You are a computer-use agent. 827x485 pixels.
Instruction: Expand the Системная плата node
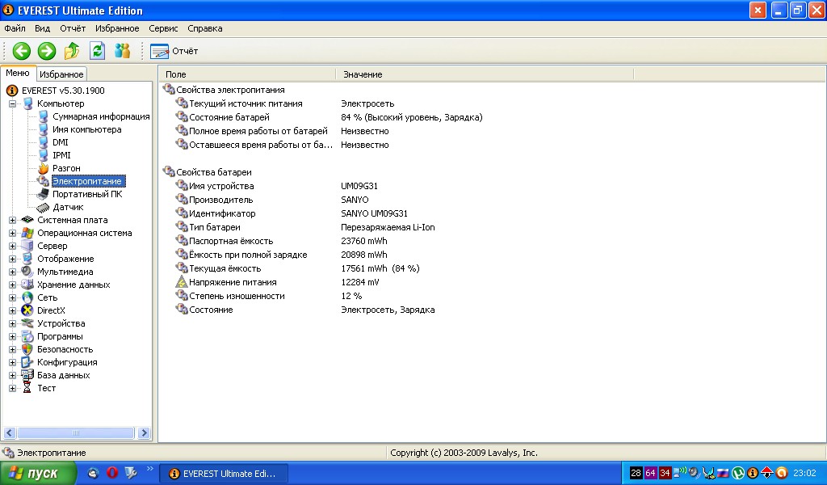pyautogui.click(x=13, y=220)
